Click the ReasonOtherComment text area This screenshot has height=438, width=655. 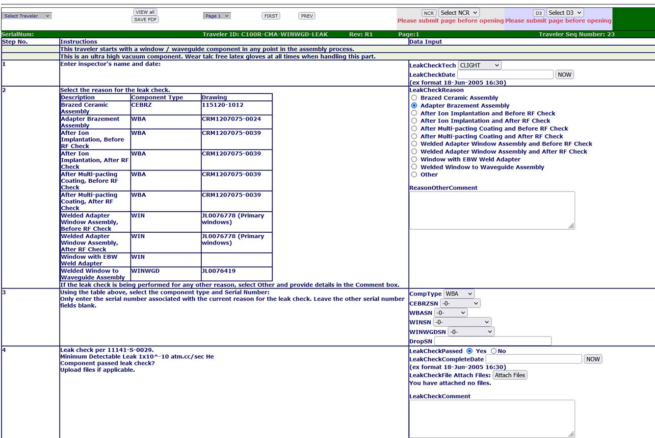[x=492, y=210]
